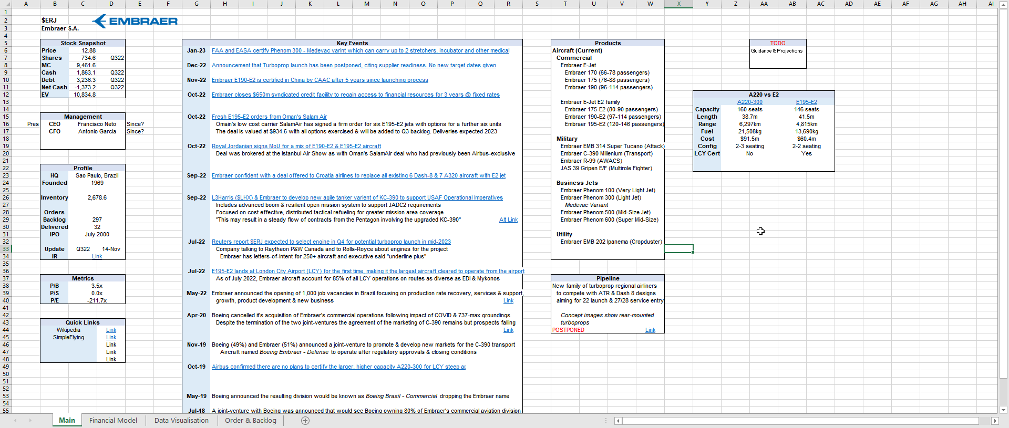This screenshot has height=428, width=1009.
Task: Select JAS 39 Gripen E/F row
Action: coord(606,169)
